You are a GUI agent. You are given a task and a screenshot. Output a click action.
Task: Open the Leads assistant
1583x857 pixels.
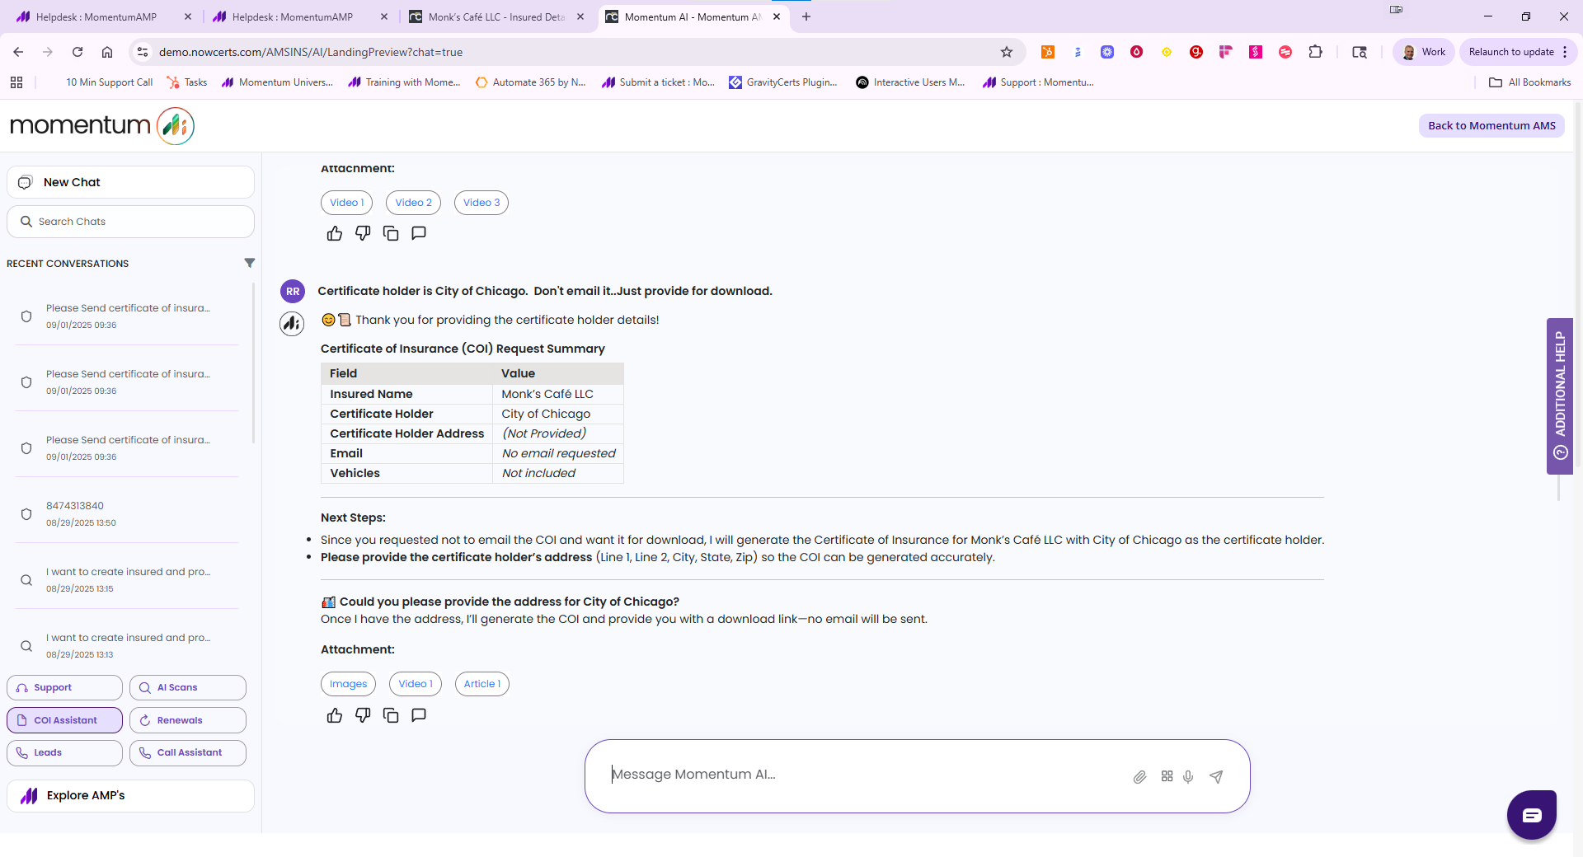(x=64, y=752)
